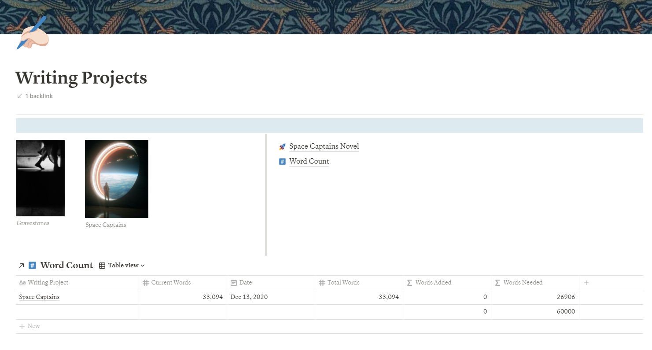This screenshot has width=652, height=350.
Task: Click the Space Captains image caption
Action: point(106,225)
